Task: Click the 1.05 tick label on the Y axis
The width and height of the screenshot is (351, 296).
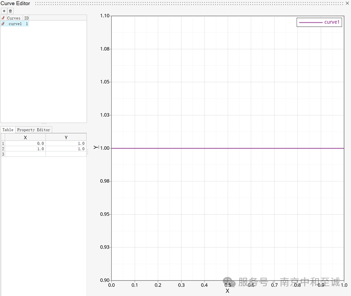Action: pyautogui.click(x=105, y=82)
